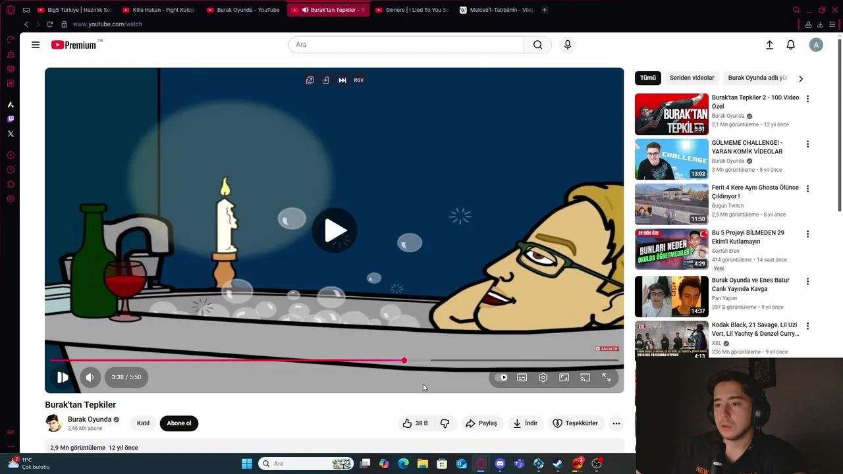This screenshot has height=474, width=843.
Task: Click the İndir download button
Action: click(526, 423)
